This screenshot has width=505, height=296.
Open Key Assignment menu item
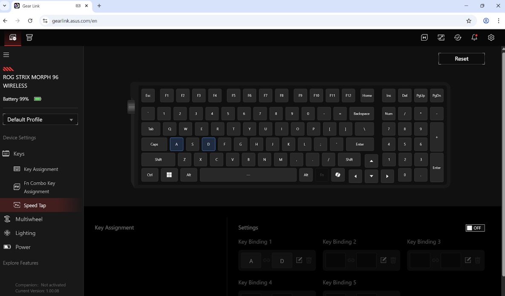(41, 169)
